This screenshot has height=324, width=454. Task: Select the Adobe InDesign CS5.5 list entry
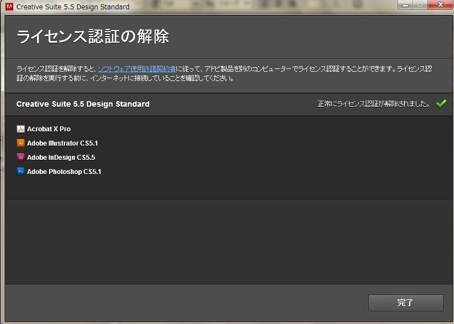click(x=62, y=157)
